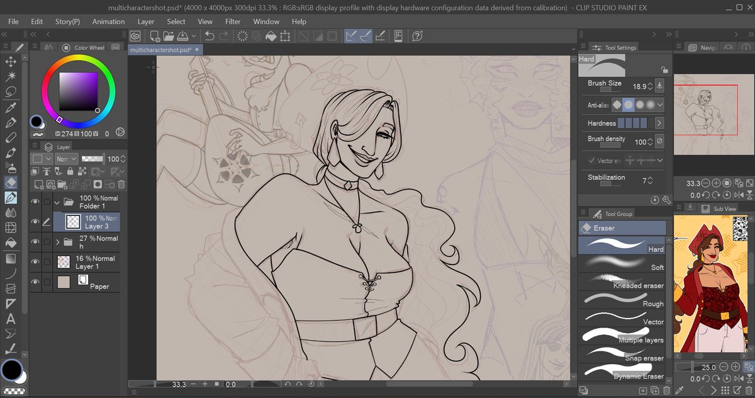Select Soft eraser sub tool

[x=622, y=264]
